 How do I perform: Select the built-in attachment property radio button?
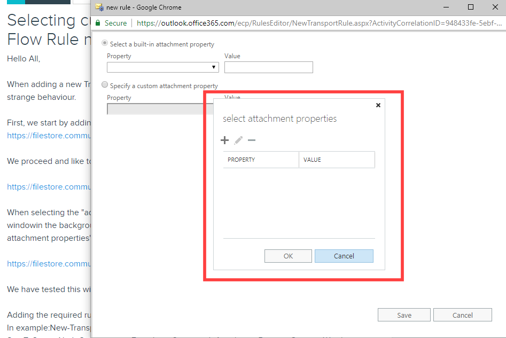[x=105, y=43]
